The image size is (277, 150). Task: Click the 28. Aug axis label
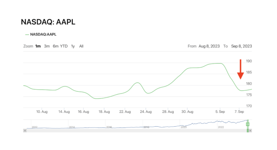click(x=168, y=112)
